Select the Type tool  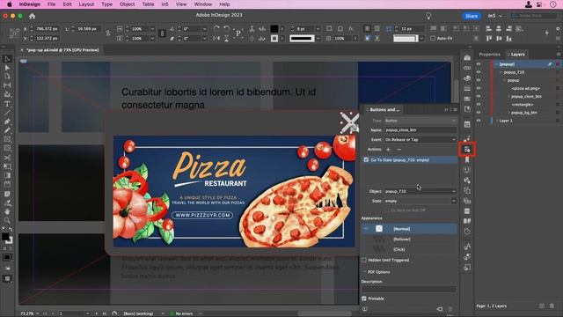point(7,104)
